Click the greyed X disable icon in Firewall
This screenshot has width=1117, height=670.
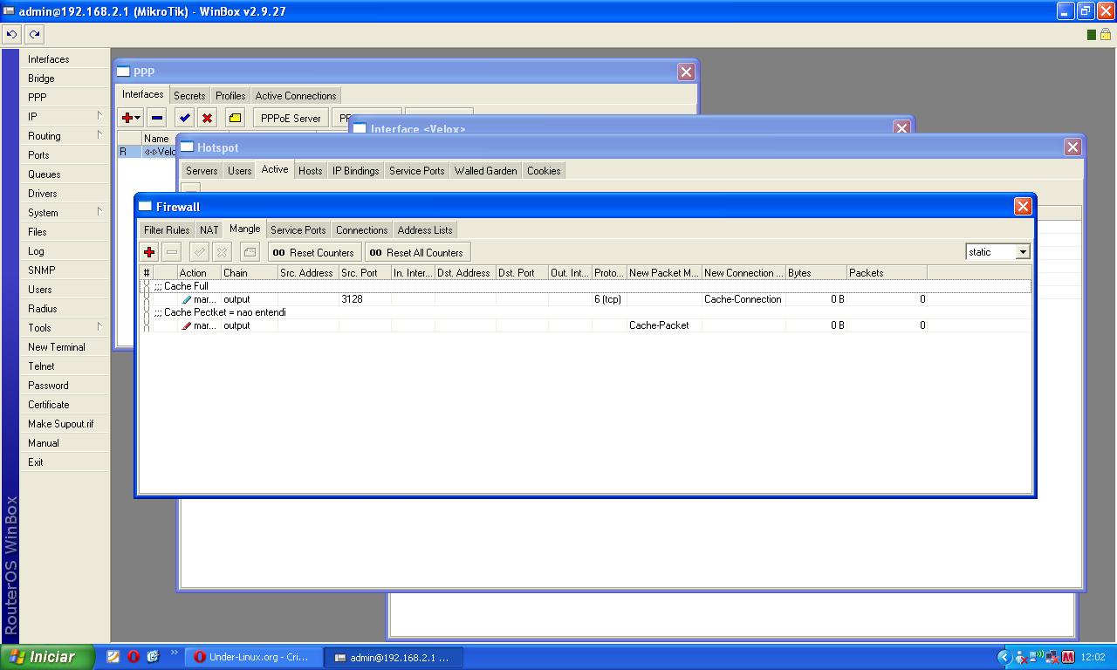[x=222, y=252]
